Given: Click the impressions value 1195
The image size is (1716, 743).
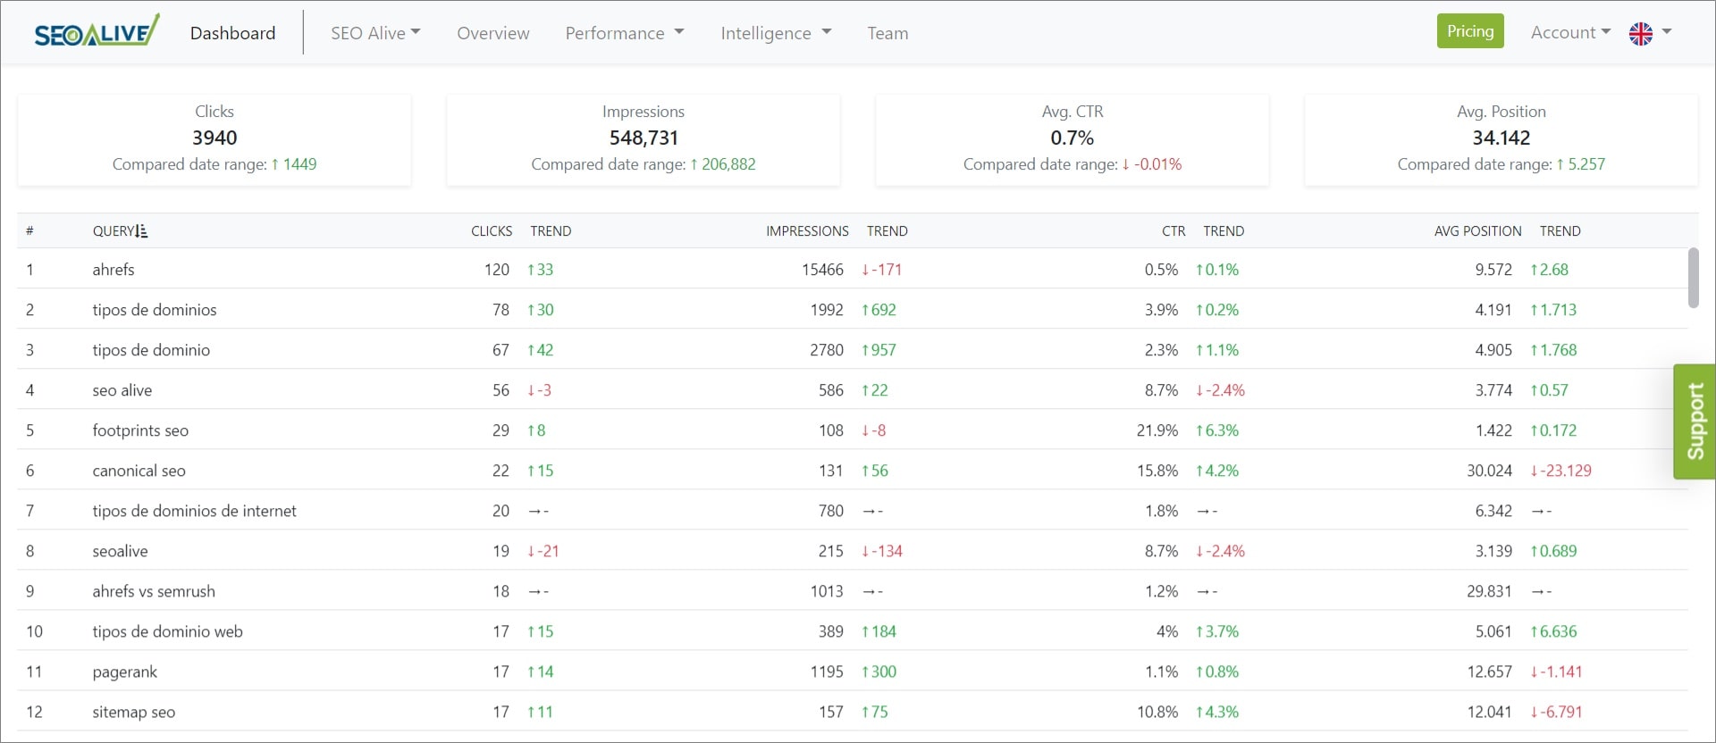Looking at the screenshot, I should coord(827,672).
